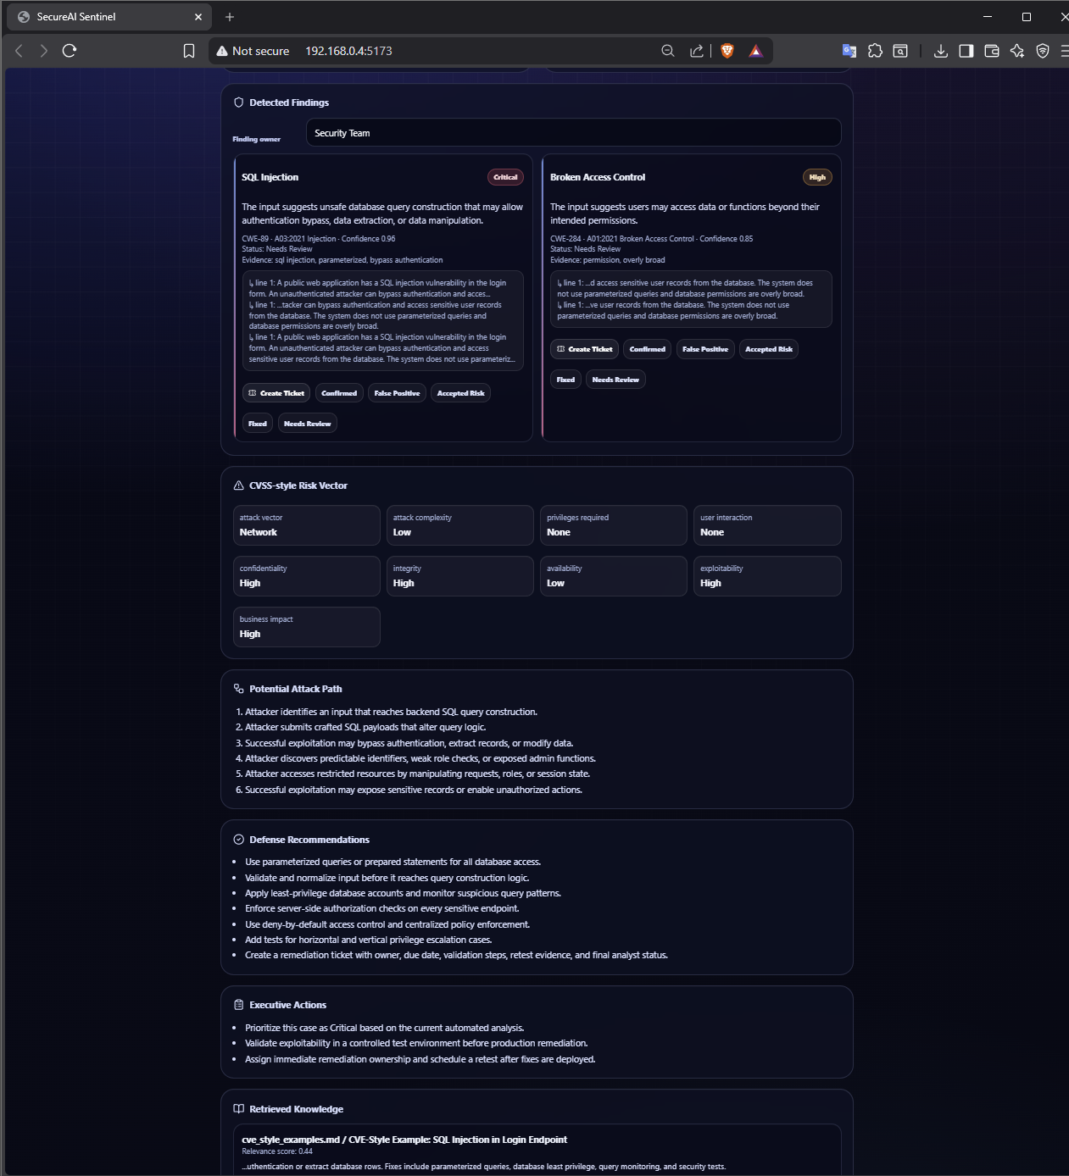Open the Brave Wallet icon
The height and width of the screenshot is (1176, 1069).
click(992, 51)
